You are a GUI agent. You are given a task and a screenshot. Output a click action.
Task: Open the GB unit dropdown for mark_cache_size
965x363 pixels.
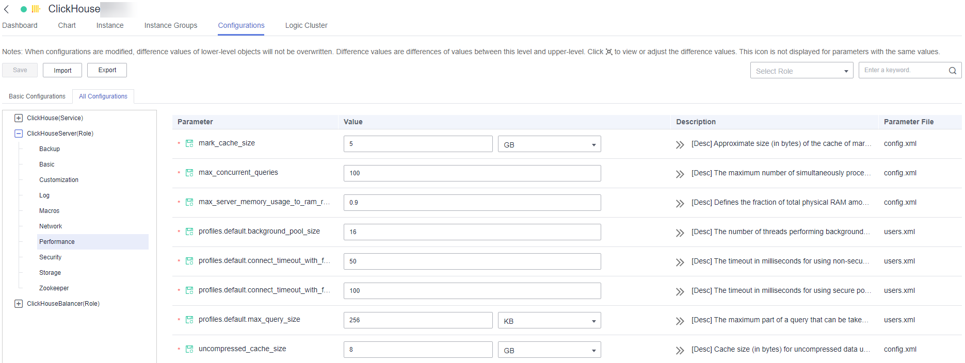pyautogui.click(x=549, y=144)
